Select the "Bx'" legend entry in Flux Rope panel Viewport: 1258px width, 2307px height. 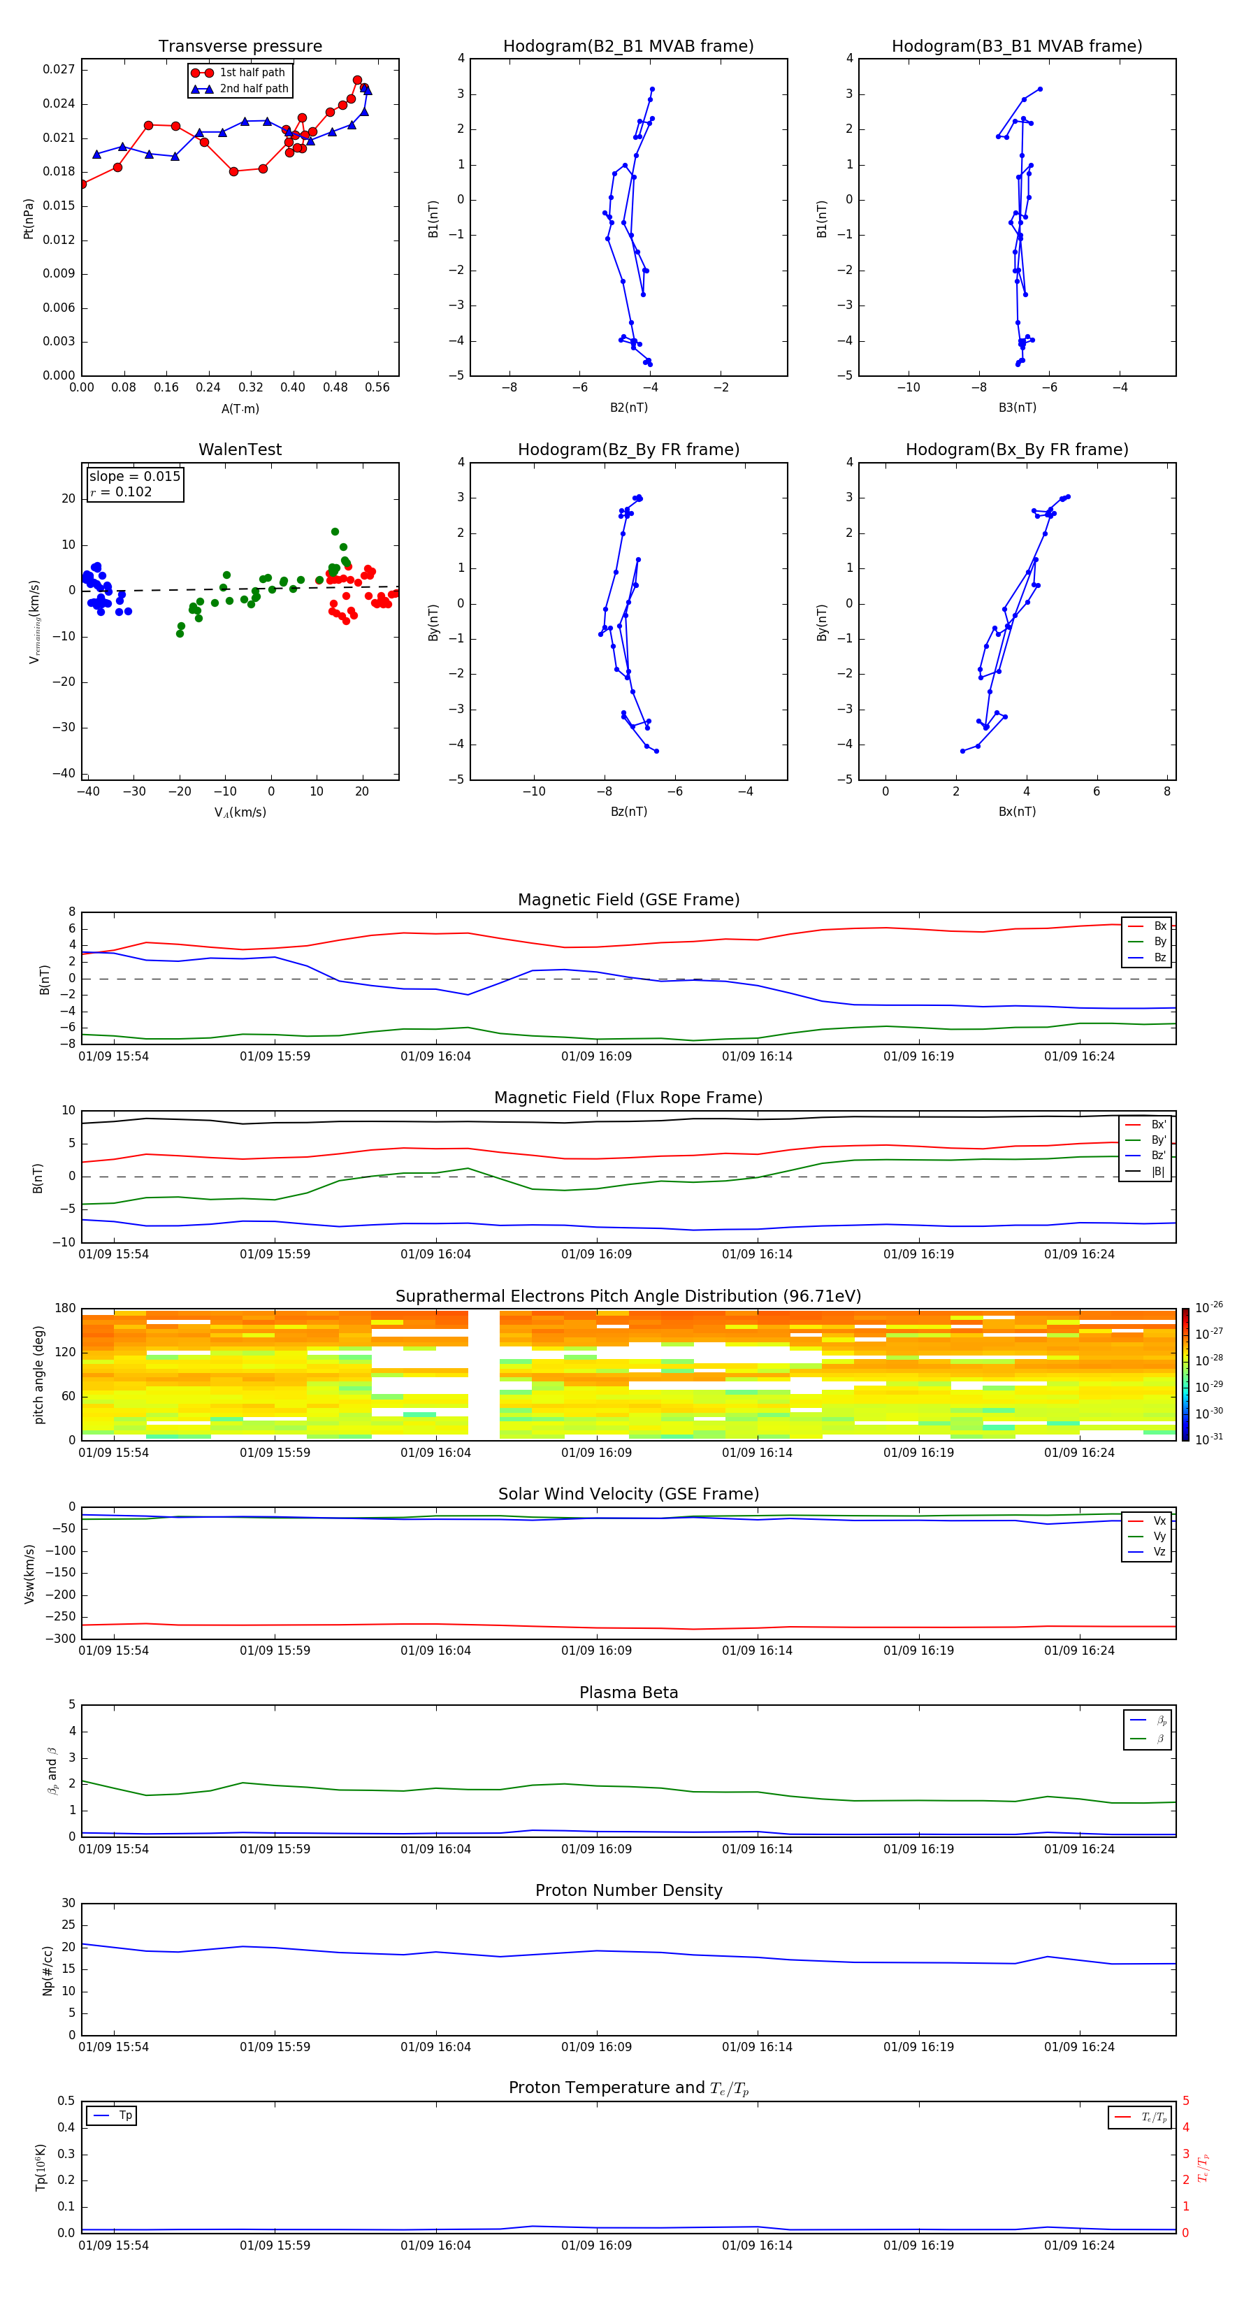[x=1145, y=1125]
